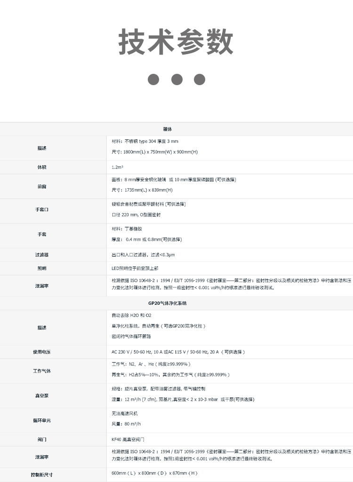
Task: Click the 真空泵 row label
Action: [x=42, y=395]
